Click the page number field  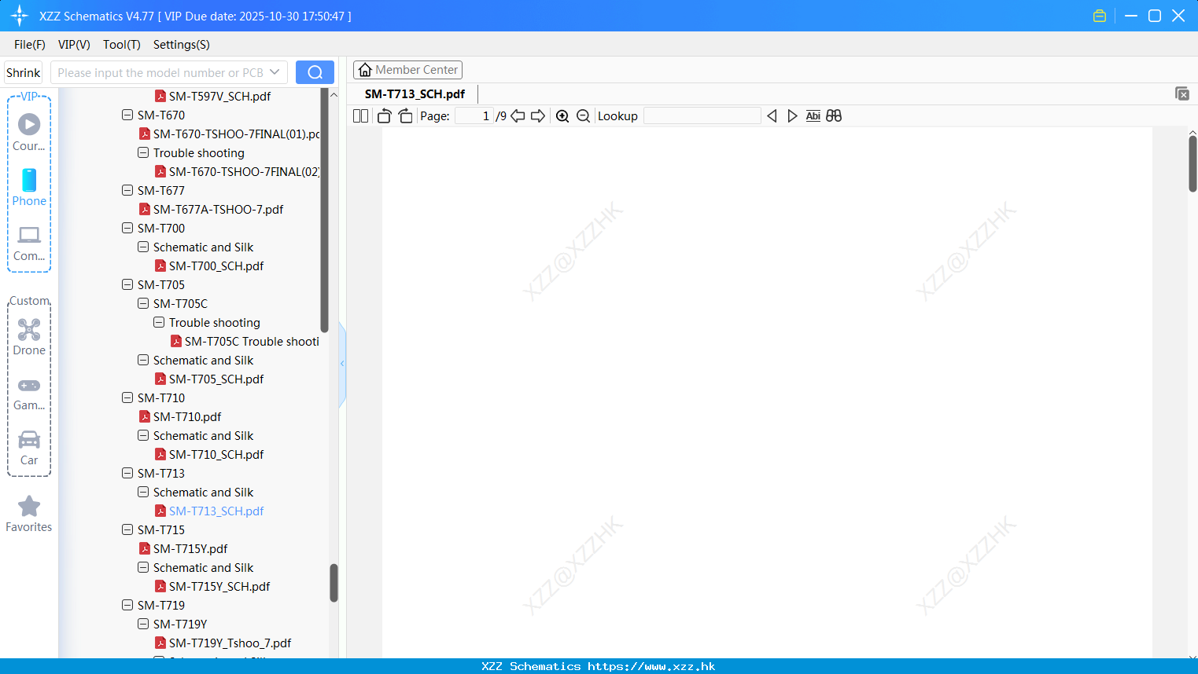pyautogui.click(x=474, y=116)
